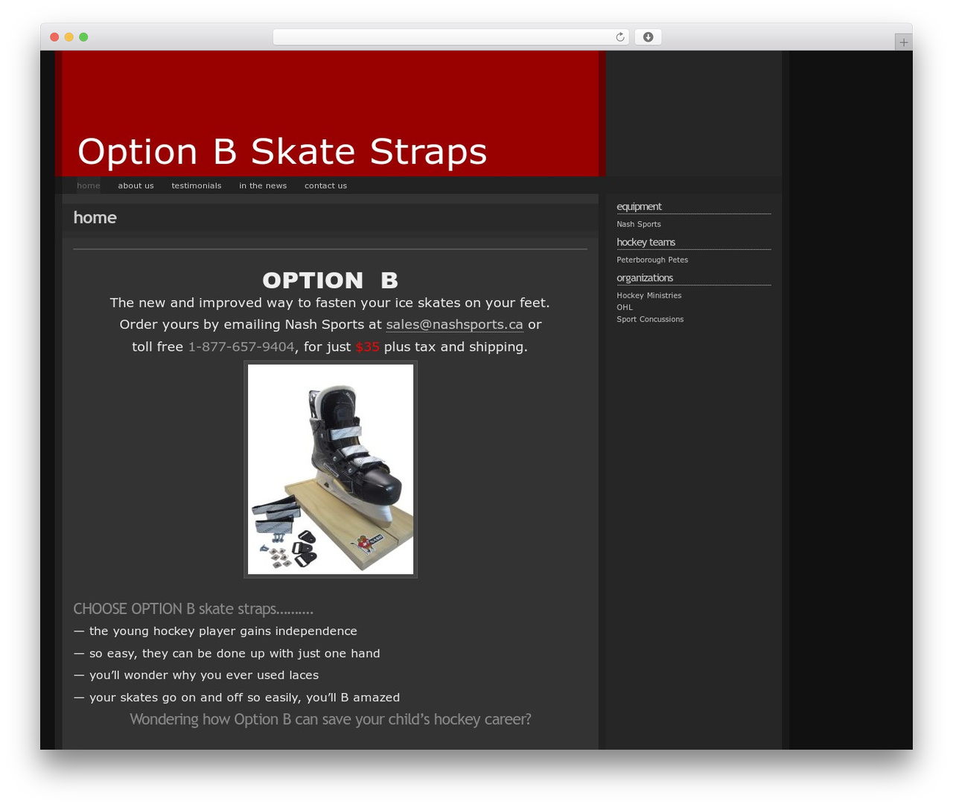953x807 pixels.
Task: Click the CHOOSE OPTION B skate straps heading
Action: point(194,609)
